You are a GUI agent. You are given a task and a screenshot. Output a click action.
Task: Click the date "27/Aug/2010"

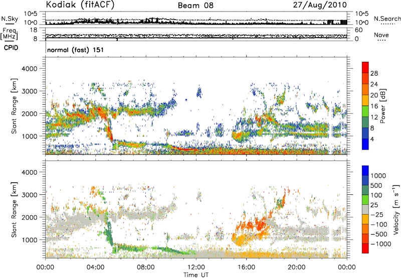pos(320,5)
